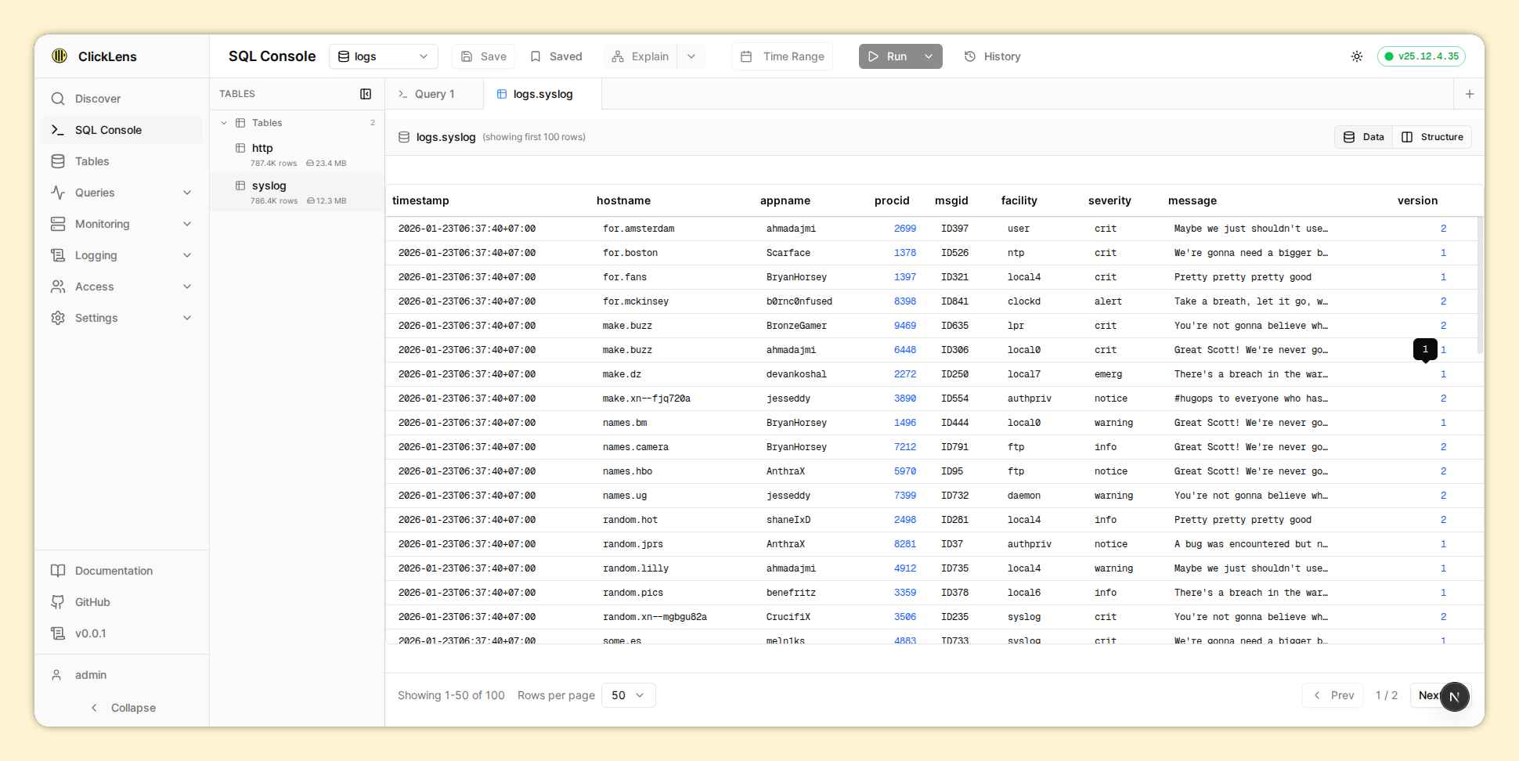Click the Save query button
The width and height of the screenshot is (1519, 761).
483,56
